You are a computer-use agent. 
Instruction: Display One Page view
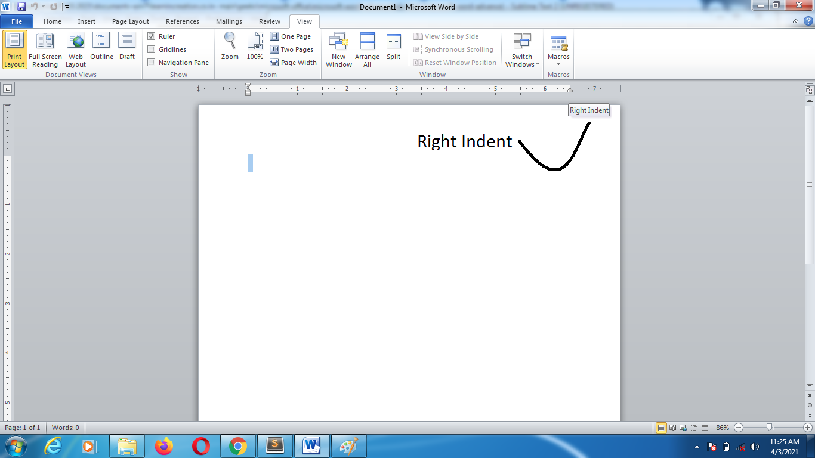(292, 36)
